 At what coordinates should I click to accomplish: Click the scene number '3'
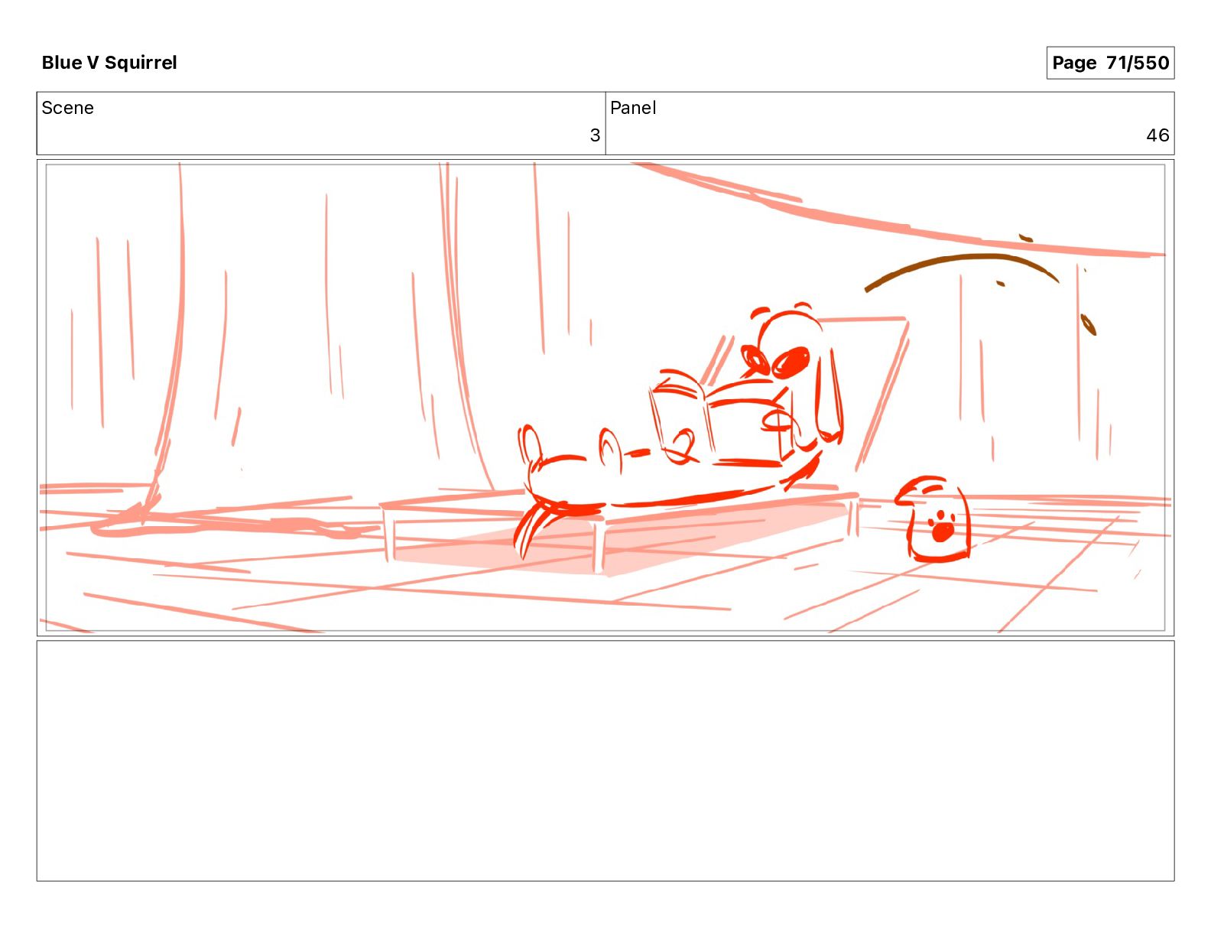click(595, 135)
